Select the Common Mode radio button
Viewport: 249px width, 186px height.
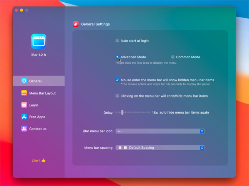pos(173,57)
